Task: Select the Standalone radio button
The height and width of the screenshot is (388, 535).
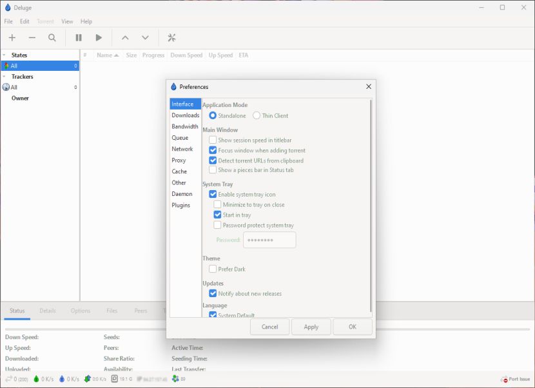Action: coord(213,115)
